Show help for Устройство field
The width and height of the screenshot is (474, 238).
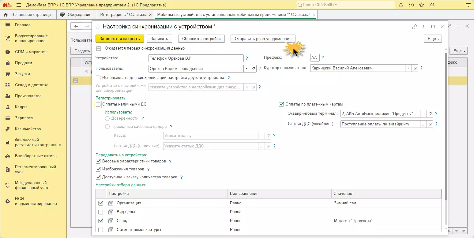[247, 58]
